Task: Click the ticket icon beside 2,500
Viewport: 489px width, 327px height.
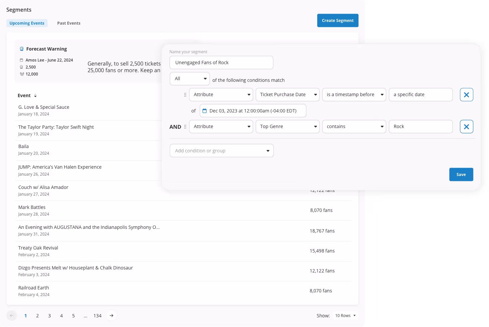Action: click(x=22, y=67)
